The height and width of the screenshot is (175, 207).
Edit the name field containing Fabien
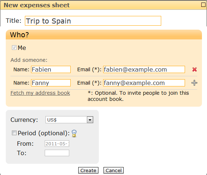pos(51,69)
